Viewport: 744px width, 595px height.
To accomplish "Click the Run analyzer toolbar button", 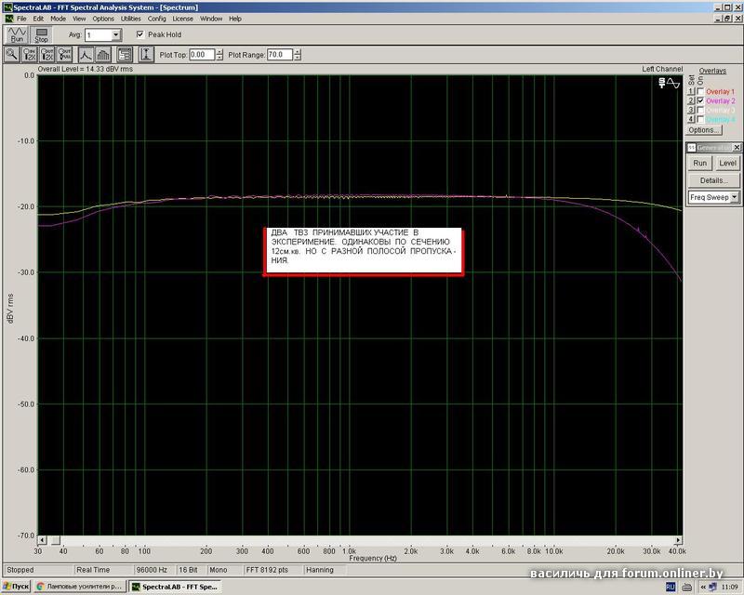I will click(x=16, y=34).
